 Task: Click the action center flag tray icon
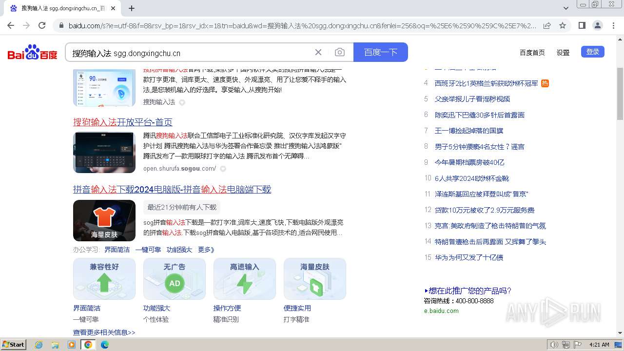click(578, 345)
